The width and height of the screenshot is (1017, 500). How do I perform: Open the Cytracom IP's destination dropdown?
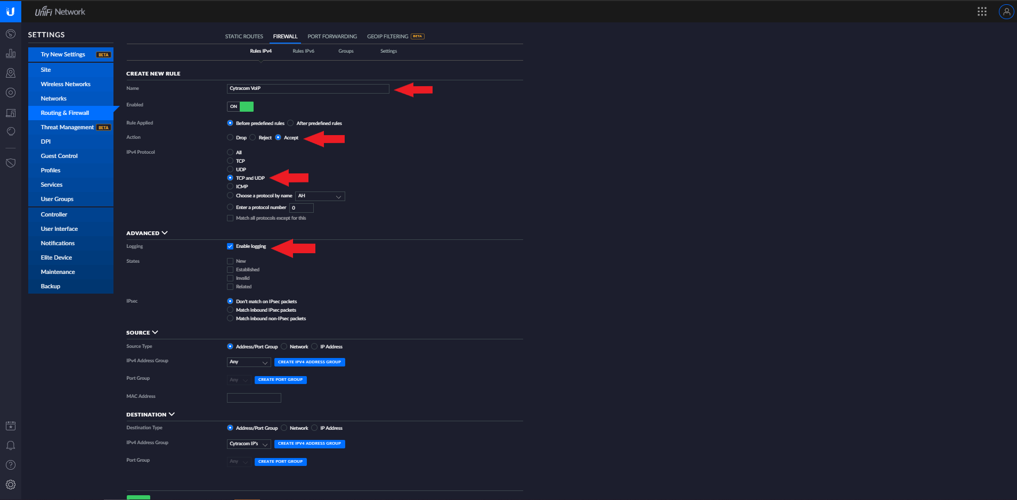coord(248,444)
